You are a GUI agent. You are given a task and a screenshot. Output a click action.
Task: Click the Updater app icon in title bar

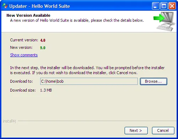pyautogui.click(x=5, y=6)
